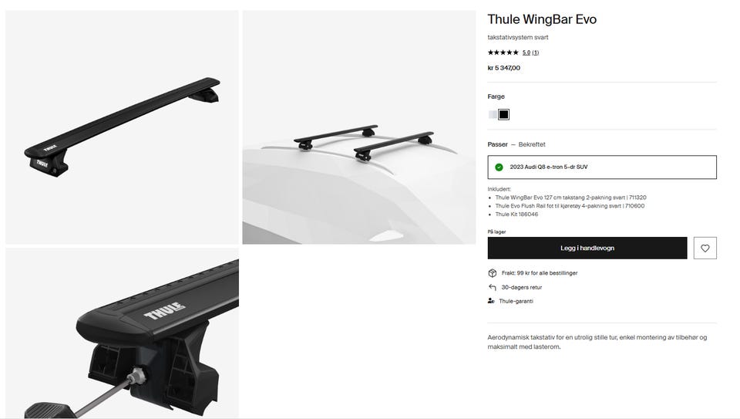
Task: Click the Thule-garanti text
Action: click(516, 301)
